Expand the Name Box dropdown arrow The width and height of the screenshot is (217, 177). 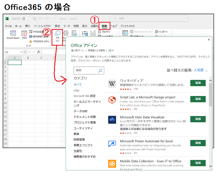click(x=21, y=52)
